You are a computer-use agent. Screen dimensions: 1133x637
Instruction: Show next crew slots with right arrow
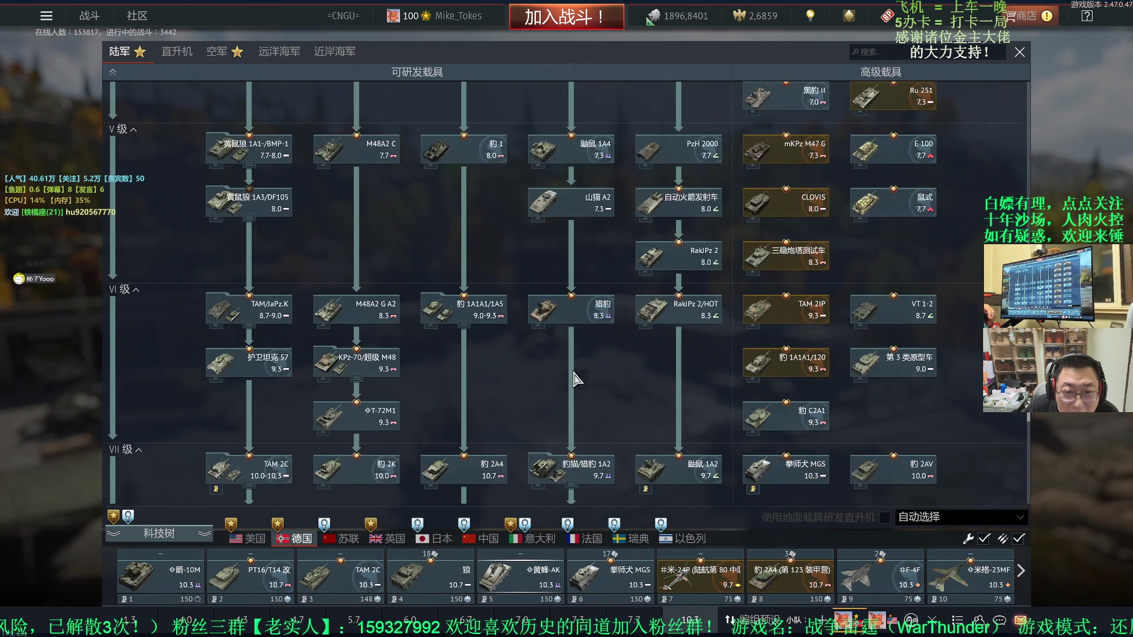coord(1021,571)
